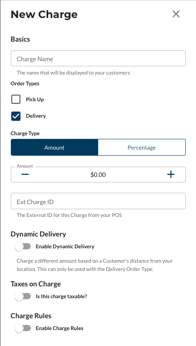
Task: Click the 'Is this charge taxable?' label
Action: (x=61, y=296)
